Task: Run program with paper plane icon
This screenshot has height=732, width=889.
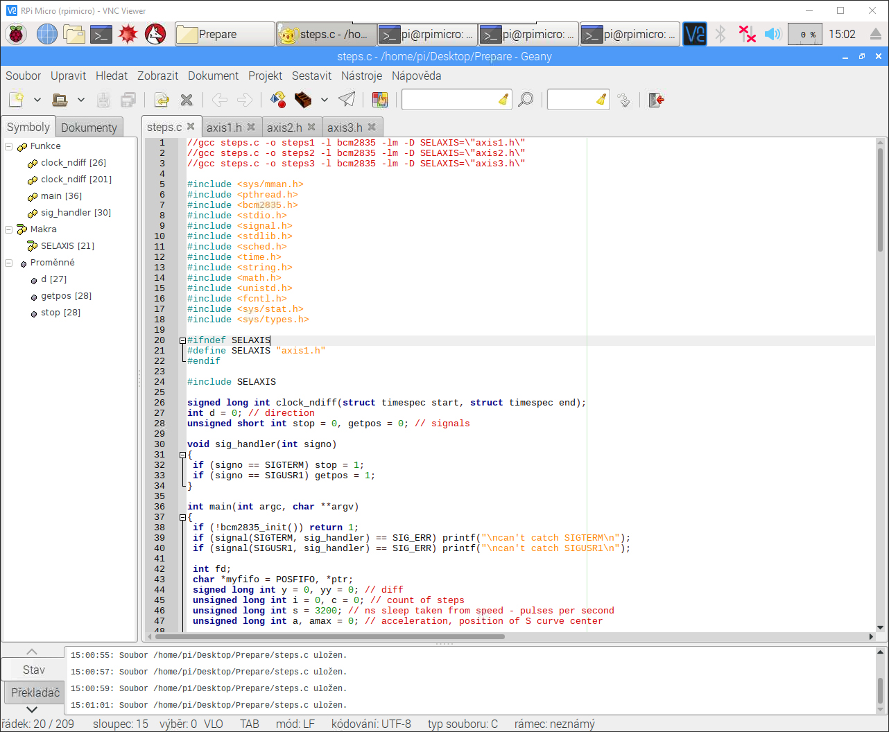Action: (347, 100)
